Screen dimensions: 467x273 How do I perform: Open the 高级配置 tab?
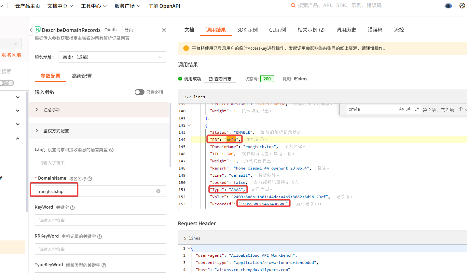82,76
